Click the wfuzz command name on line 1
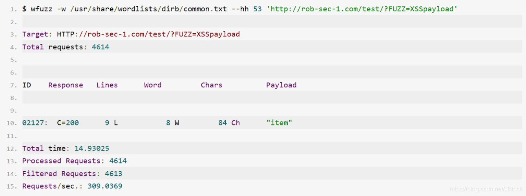Viewport: 526px width, 196px height. tap(41, 9)
